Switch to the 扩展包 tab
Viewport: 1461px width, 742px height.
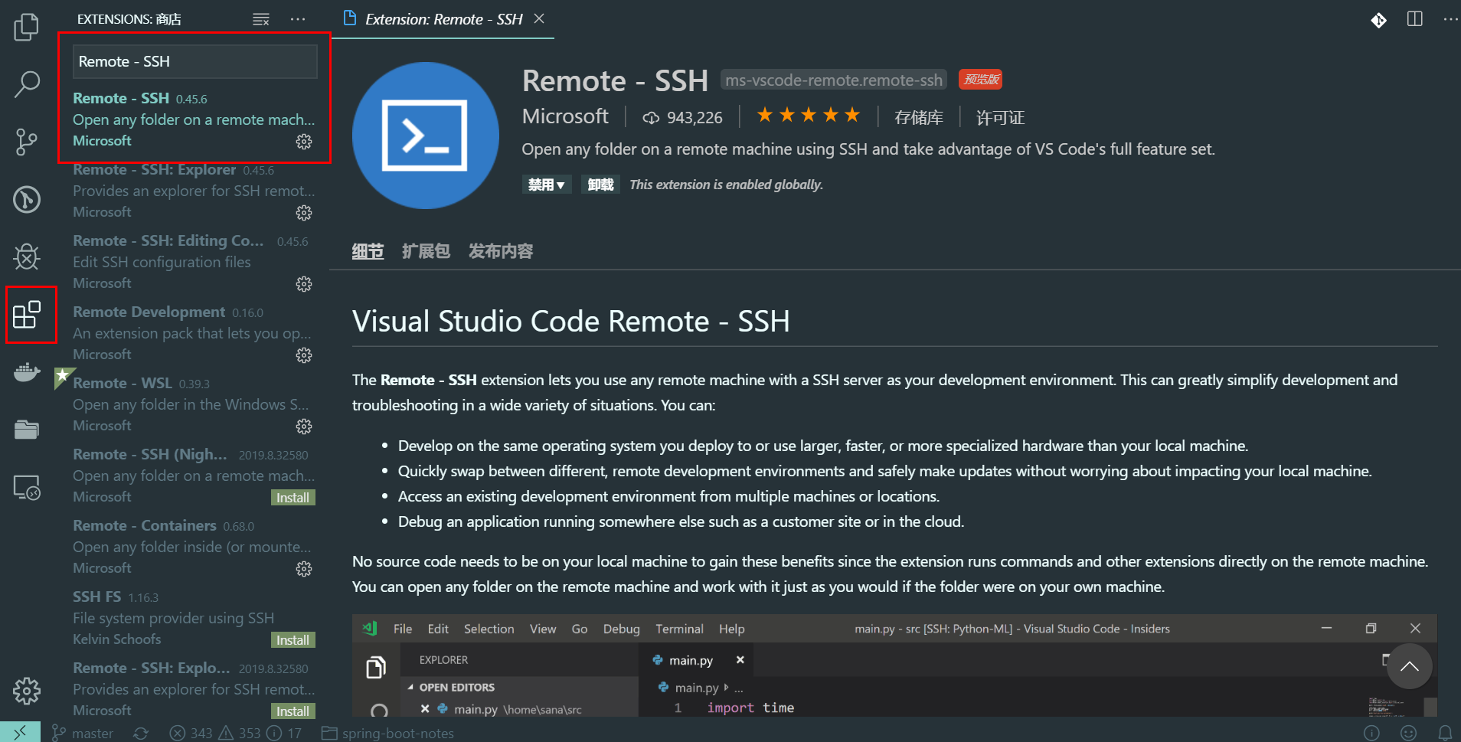[426, 250]
